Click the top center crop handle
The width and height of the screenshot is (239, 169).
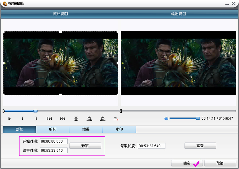click(60, 31)
